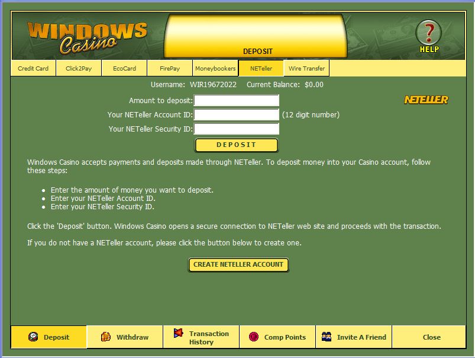The width and height of the screenshot is (475, 358).
Task: Click the NETeller Account ID field
Action: pos(236,115)
